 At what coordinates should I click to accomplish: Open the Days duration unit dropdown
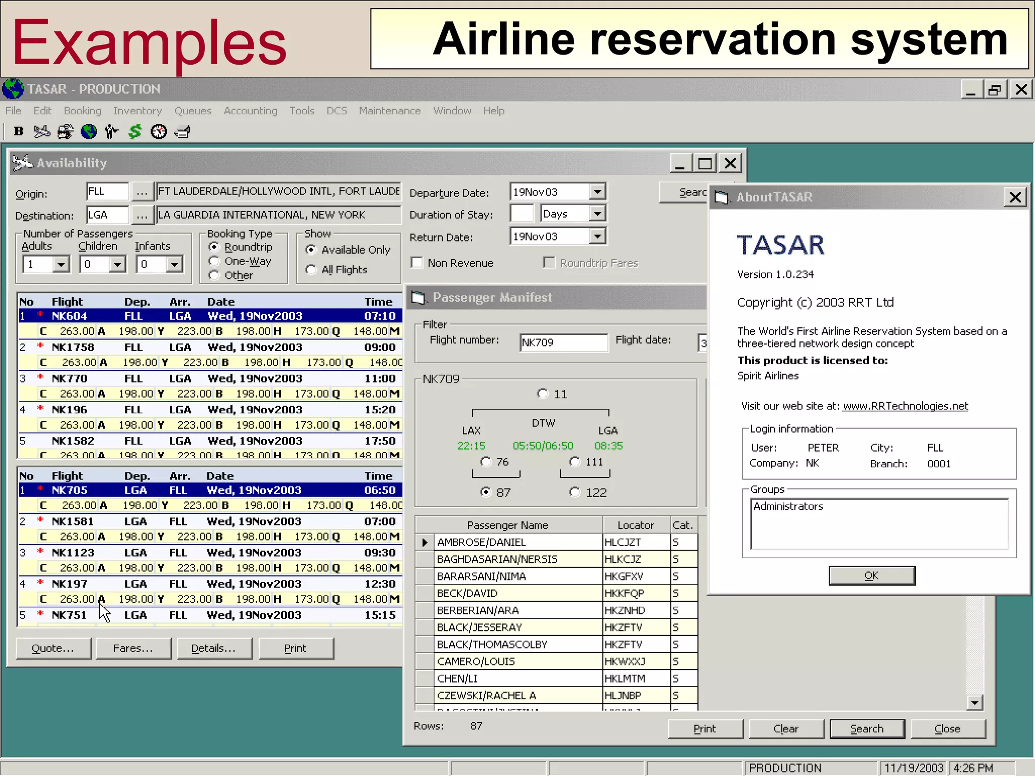coord(597,214)
